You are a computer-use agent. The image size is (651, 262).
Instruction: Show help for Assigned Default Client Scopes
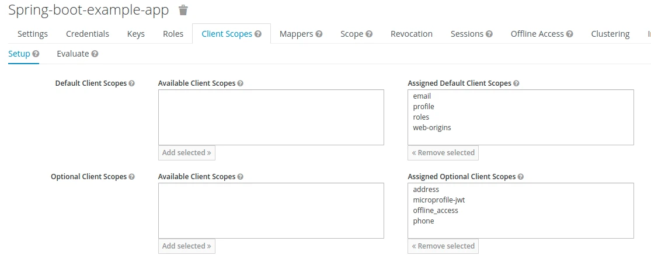516,83
